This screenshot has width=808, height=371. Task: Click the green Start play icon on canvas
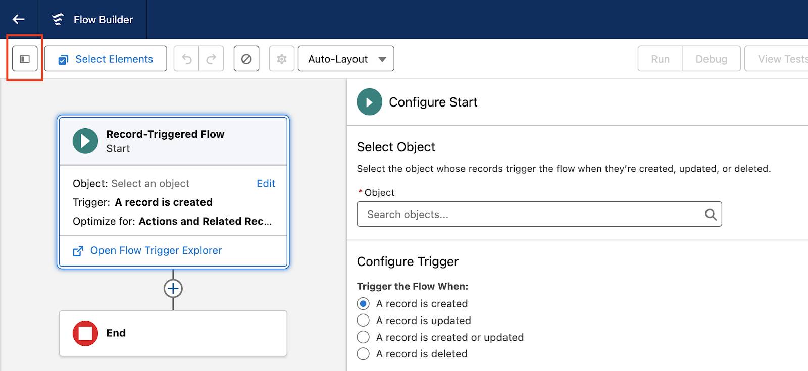pyautogui.click(x=85, y=141)
